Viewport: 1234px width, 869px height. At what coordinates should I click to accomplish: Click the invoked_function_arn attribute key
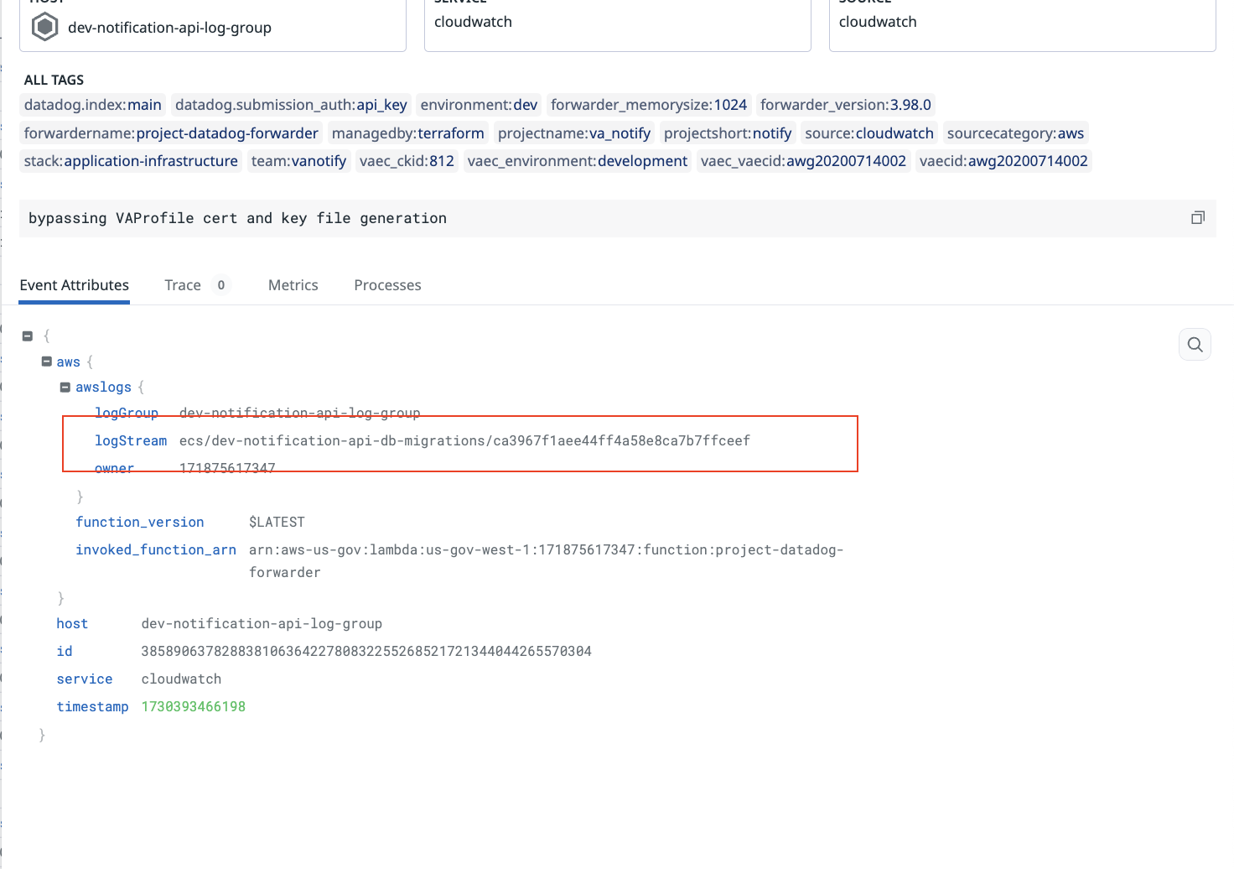[156, 550]
